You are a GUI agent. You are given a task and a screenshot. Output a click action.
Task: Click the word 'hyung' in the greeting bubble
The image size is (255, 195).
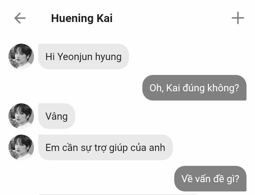(x=108, y=58)
